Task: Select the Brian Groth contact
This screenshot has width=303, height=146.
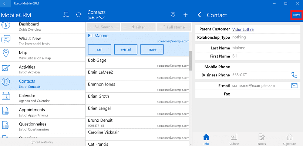Action: click(x=137, y=98)
